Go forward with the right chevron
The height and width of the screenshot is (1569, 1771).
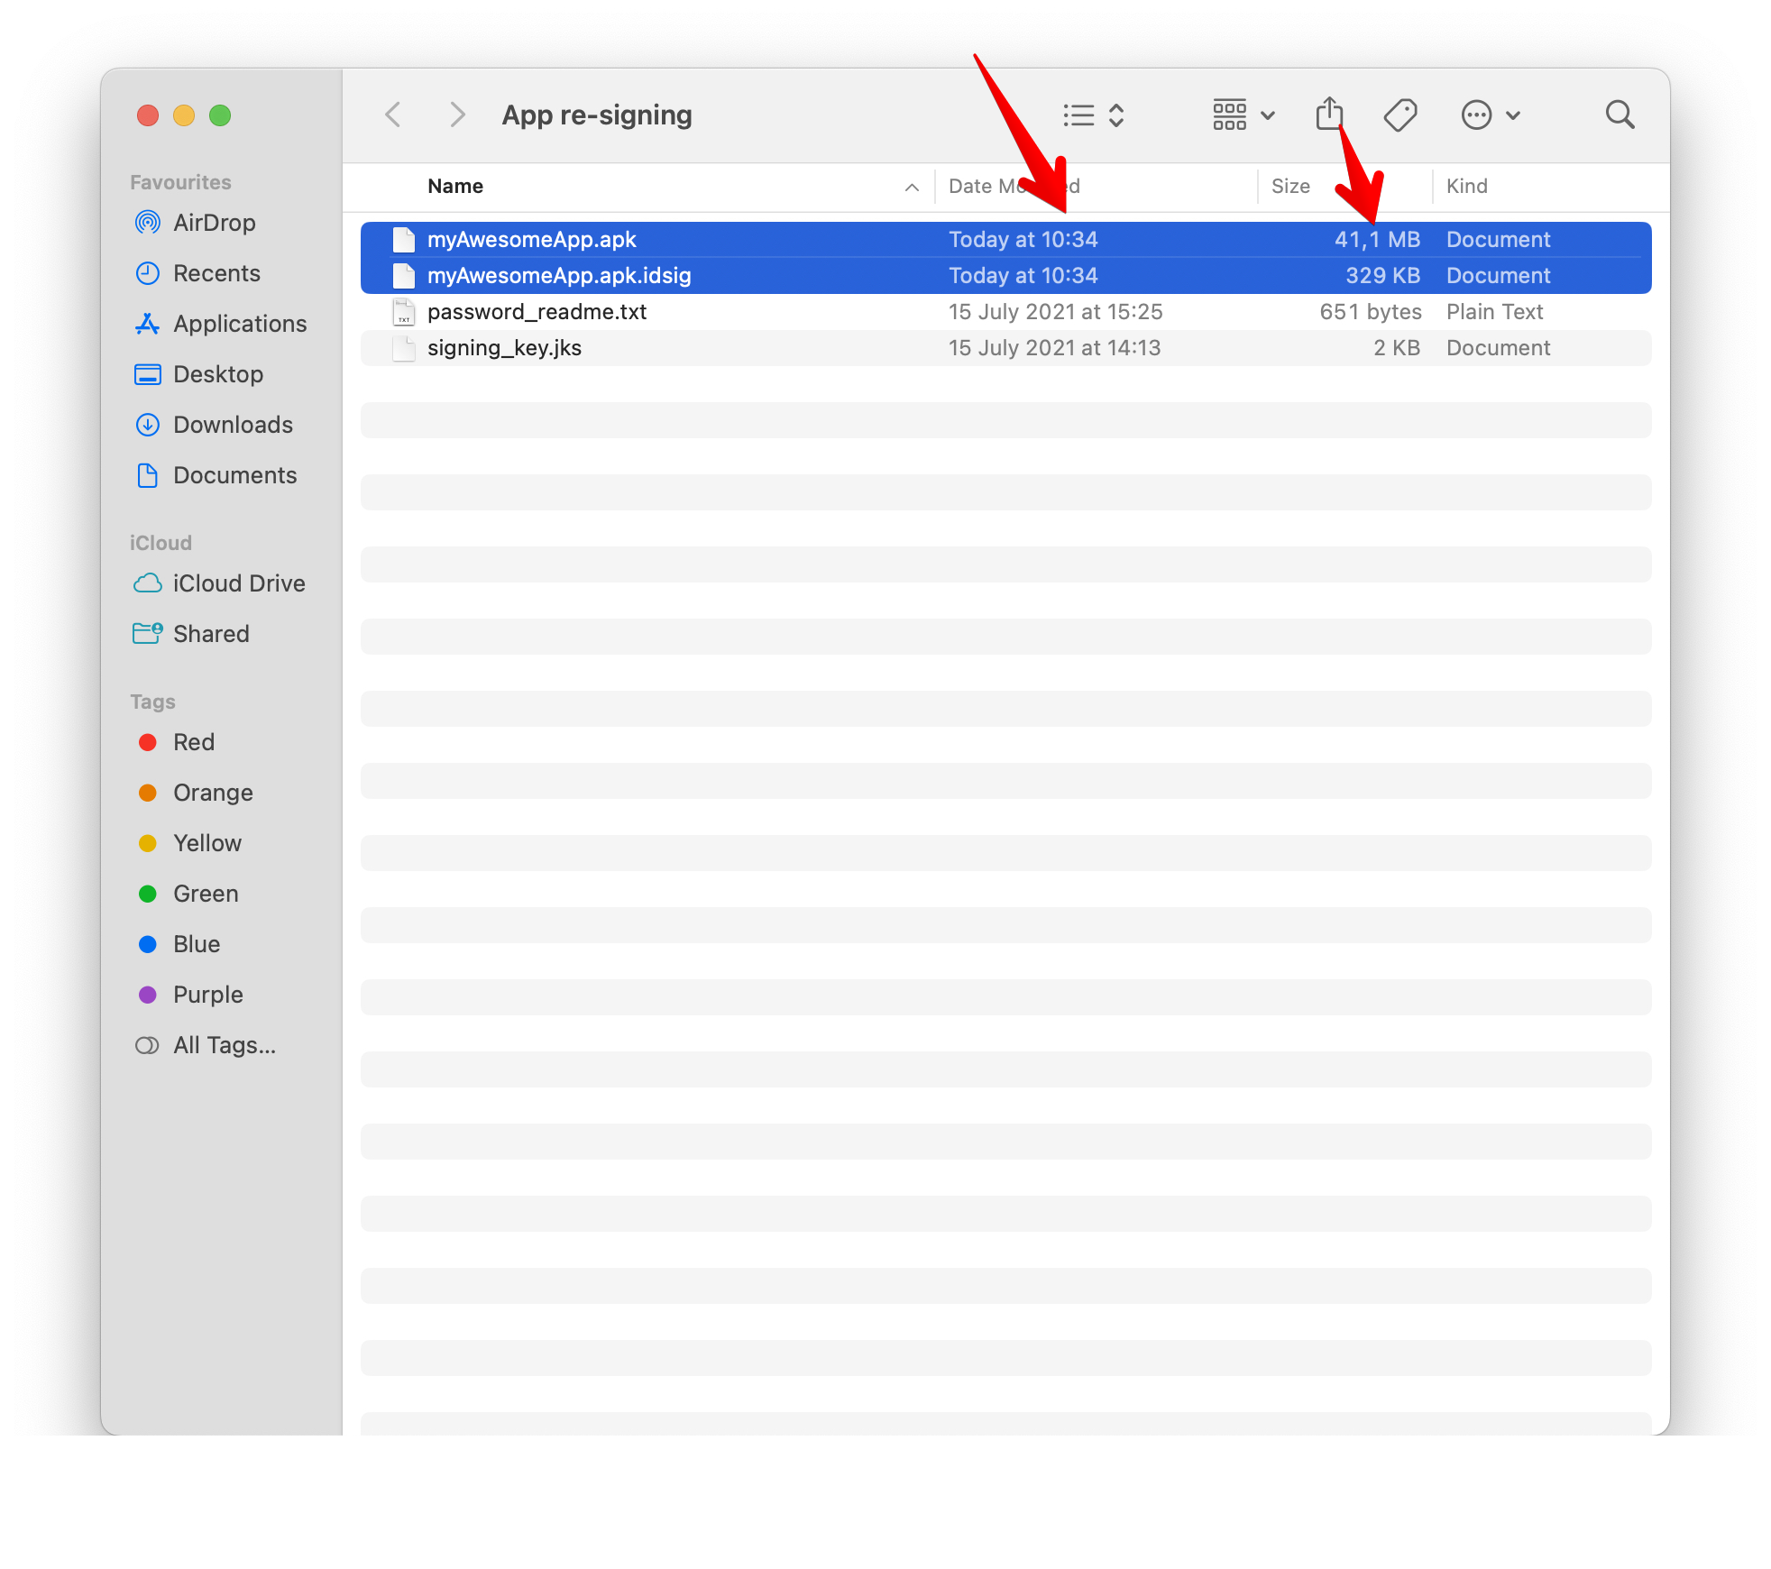coord(457,115)
